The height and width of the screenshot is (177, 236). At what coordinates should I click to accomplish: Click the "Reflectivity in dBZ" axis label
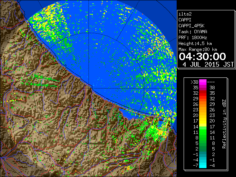click(x=224, y=124)
